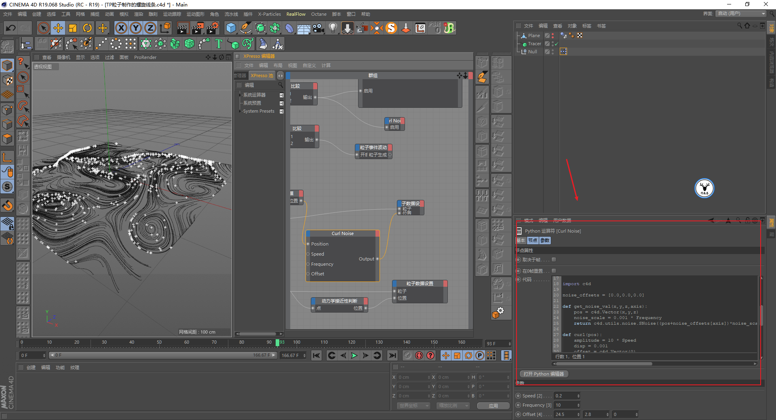Select the Curl Noise node title
Viewport: 776px width, 420px height.
point(342,233)
